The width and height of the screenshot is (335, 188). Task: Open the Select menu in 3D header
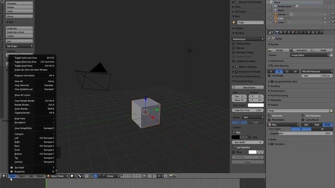point(22,176)
